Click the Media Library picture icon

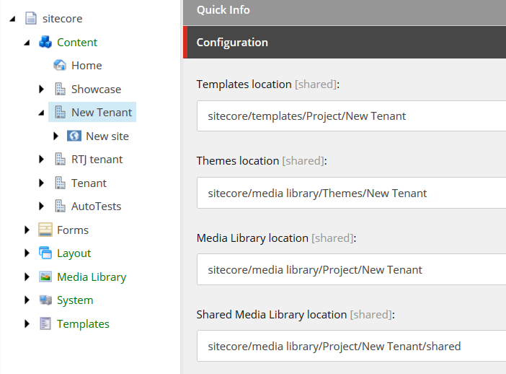click(45, 277)
